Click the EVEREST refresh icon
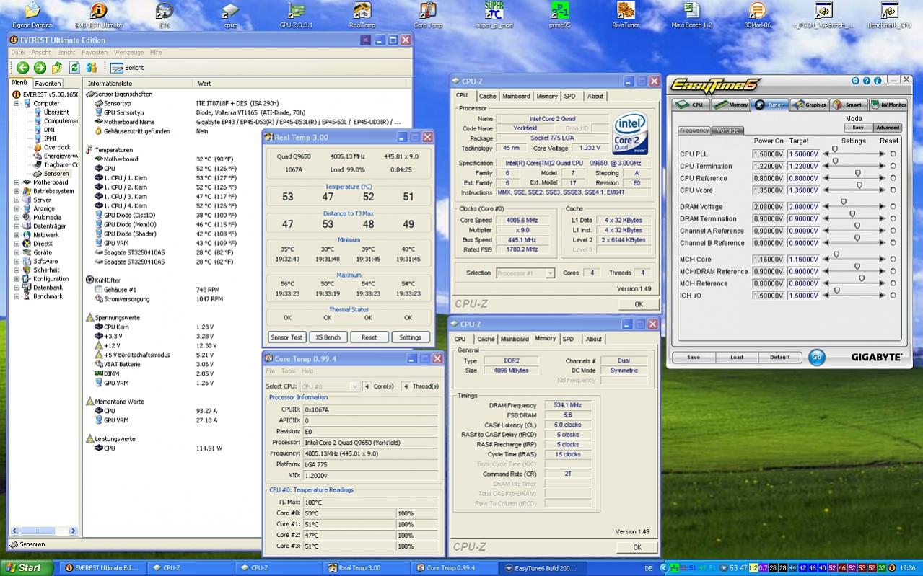923x576 pixels. [x=74, y=67]
